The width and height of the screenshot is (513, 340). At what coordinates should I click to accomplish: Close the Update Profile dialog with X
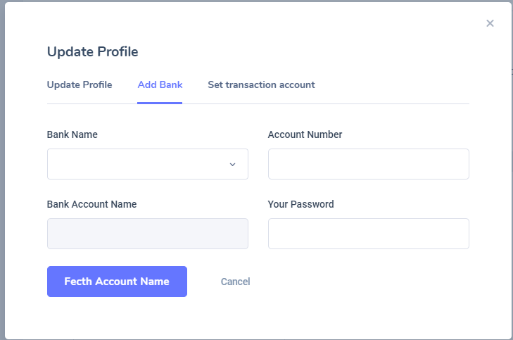click(490, 23)
